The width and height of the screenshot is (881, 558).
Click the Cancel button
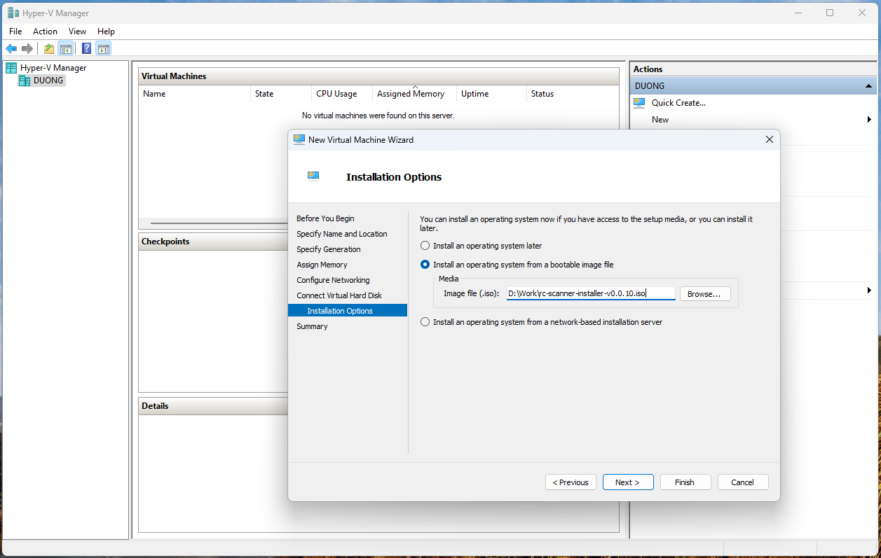[x=743, y=482]
